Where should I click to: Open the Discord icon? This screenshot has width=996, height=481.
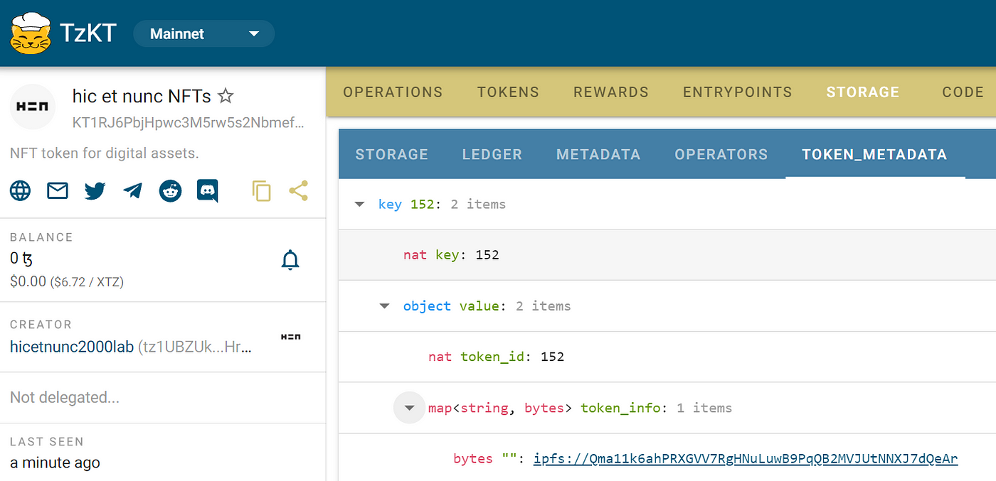(x=208, y=190)
